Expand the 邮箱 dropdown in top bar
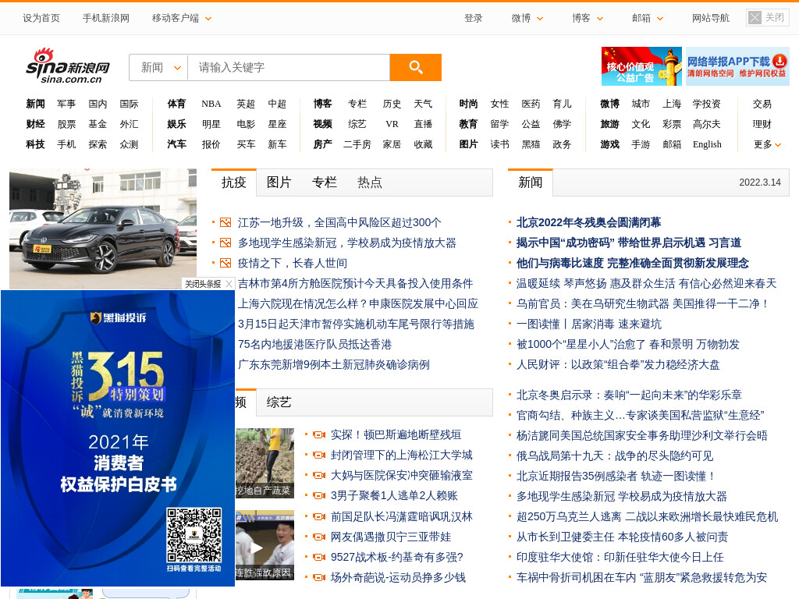799x599 pixels. tap(648, 19)
